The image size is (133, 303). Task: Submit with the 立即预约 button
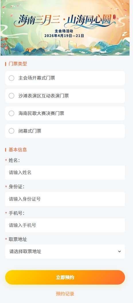65,278
